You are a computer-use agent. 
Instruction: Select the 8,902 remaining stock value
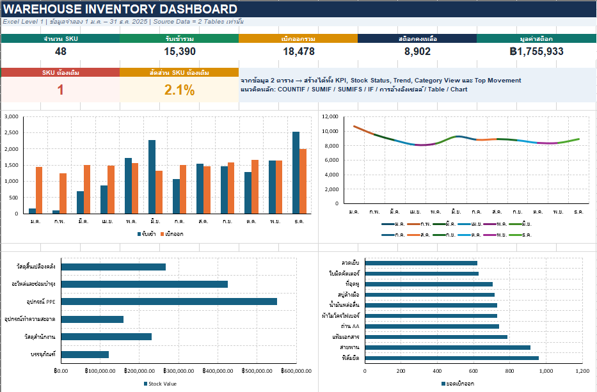pos(417,51)
